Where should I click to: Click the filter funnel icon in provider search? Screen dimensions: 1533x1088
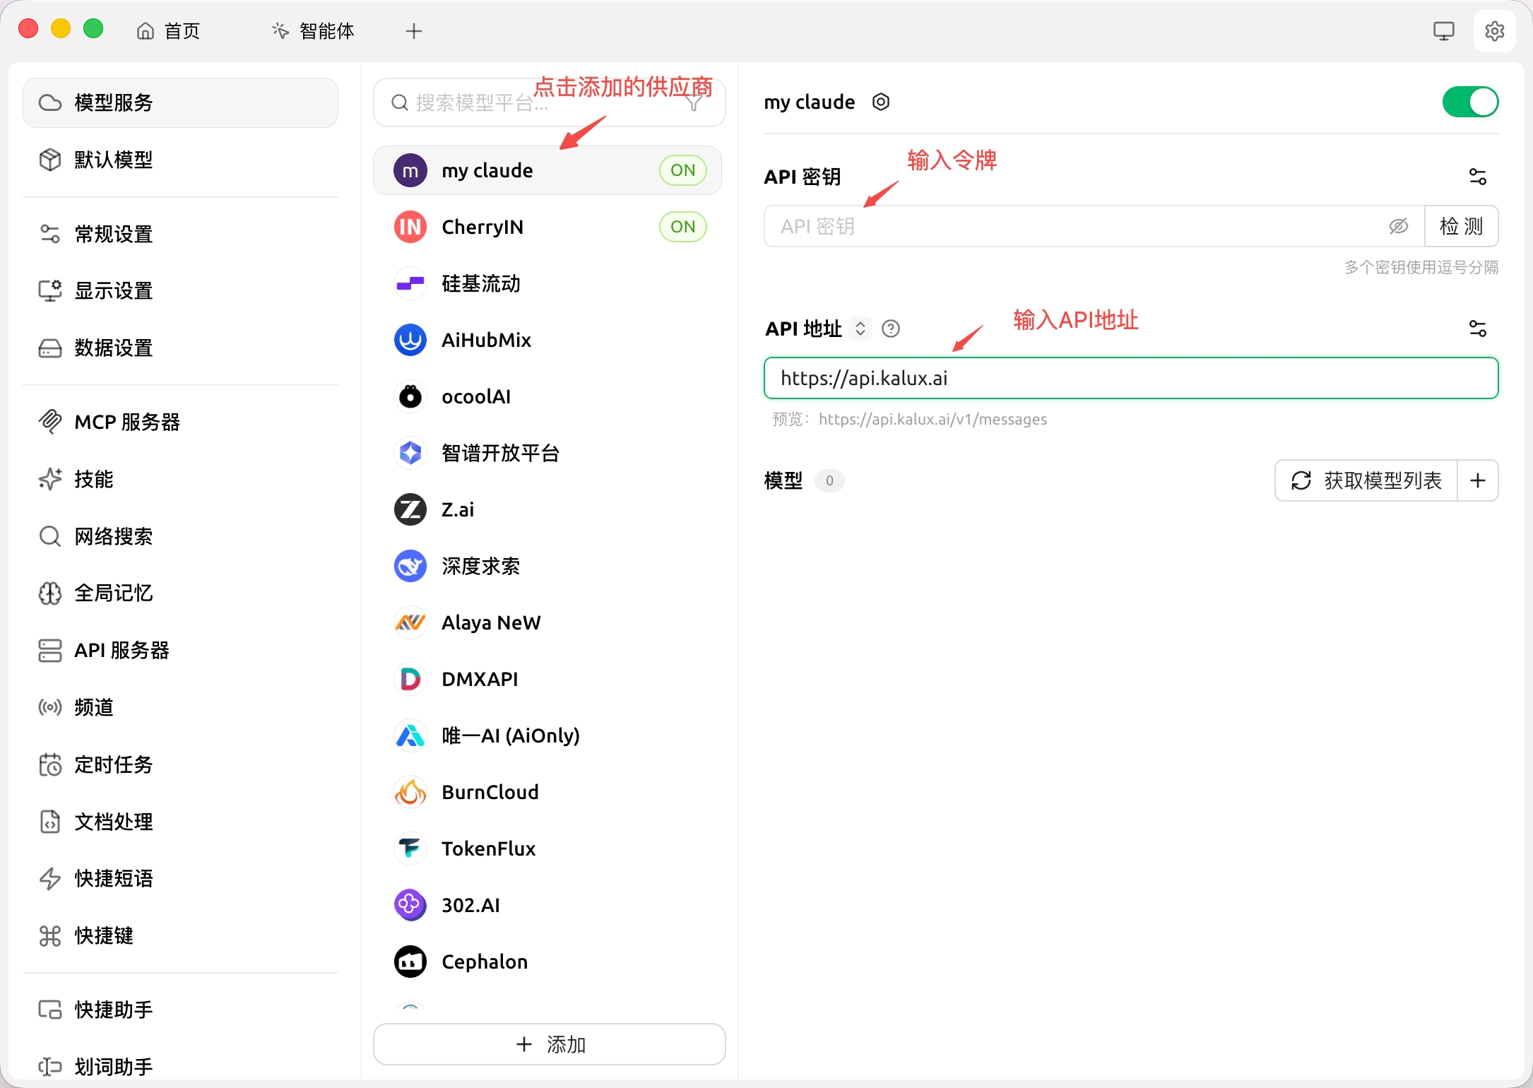pyautogui.click(x=695, y=103)
